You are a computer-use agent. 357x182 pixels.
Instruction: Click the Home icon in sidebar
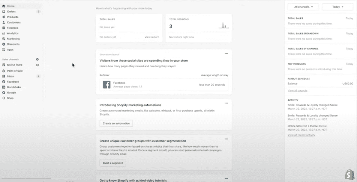(4, 6)
